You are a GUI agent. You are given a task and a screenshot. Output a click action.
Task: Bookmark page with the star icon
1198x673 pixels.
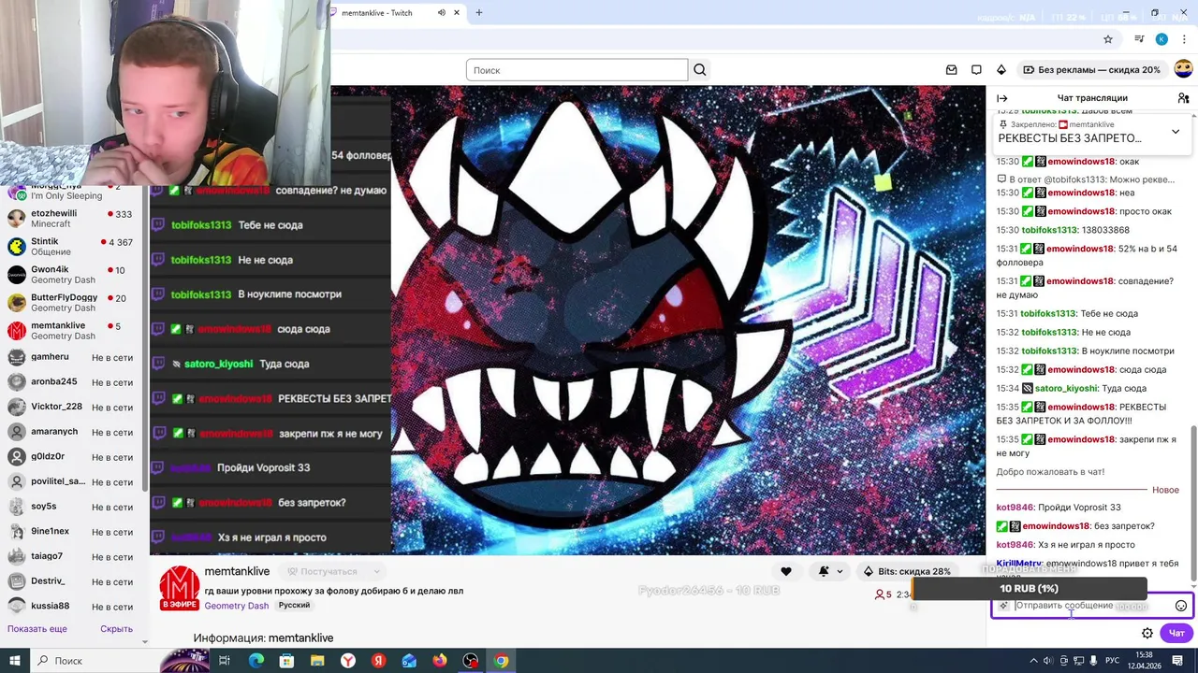[1108, 39]
